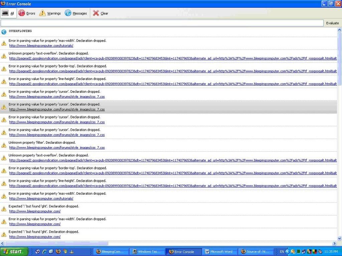342x256 pixels.
Task: Expand hidden system tray icons
Action: point(288,252)
